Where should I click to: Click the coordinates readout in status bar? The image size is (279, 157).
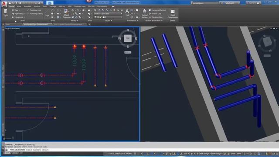pos(116,154)
